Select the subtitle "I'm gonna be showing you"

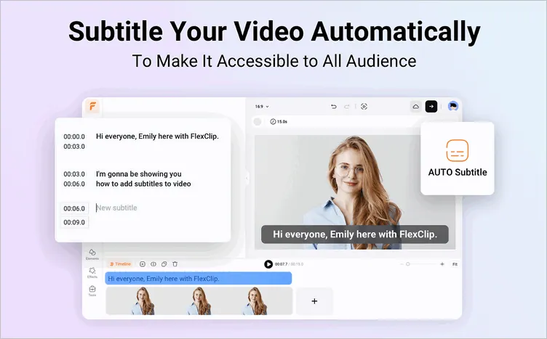(x=139, y=173)
